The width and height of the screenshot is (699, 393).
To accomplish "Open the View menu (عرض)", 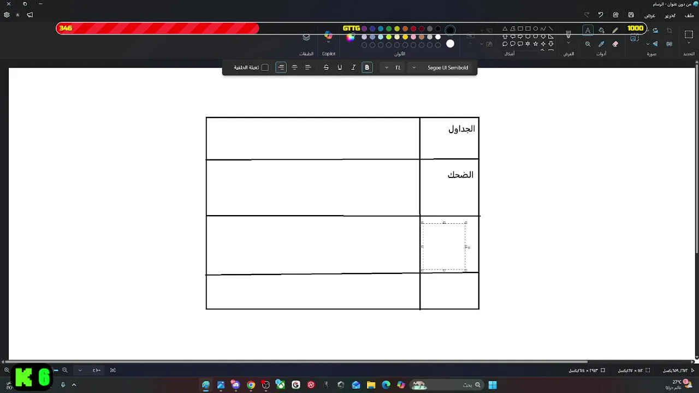I will tap(650, 15).
